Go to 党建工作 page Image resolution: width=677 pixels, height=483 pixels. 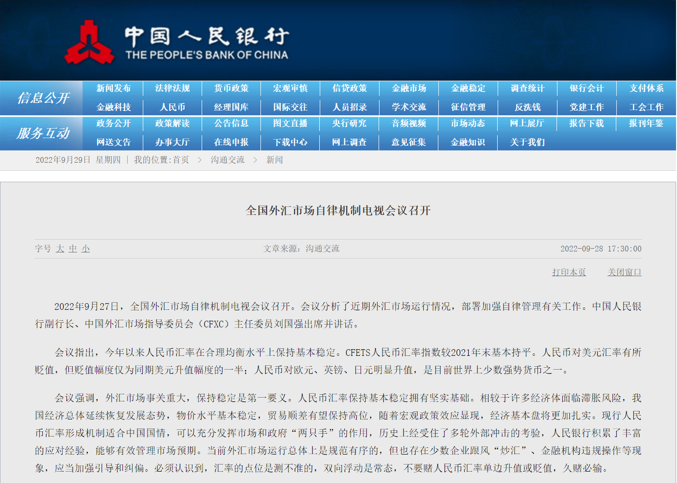pos(587,107)
